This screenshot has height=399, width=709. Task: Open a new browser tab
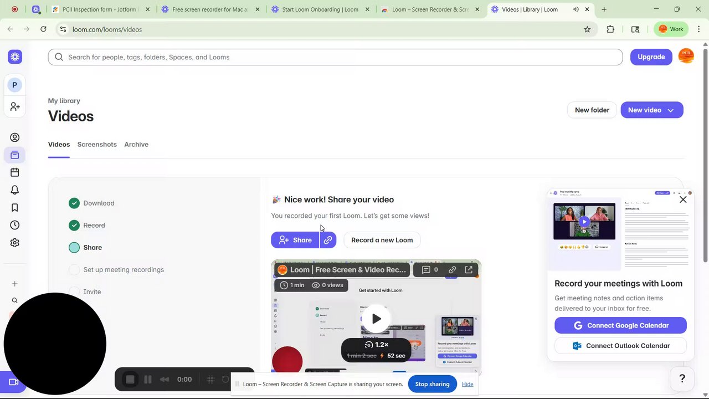604,9
